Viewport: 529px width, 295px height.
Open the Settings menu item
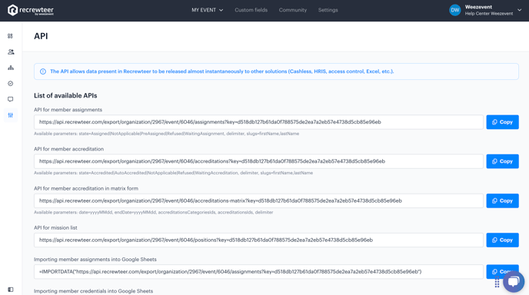328,10
